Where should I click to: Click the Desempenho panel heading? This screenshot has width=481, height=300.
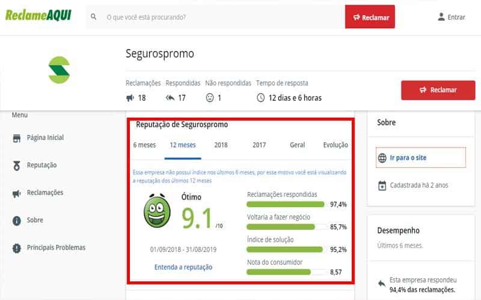click(399, 230)
